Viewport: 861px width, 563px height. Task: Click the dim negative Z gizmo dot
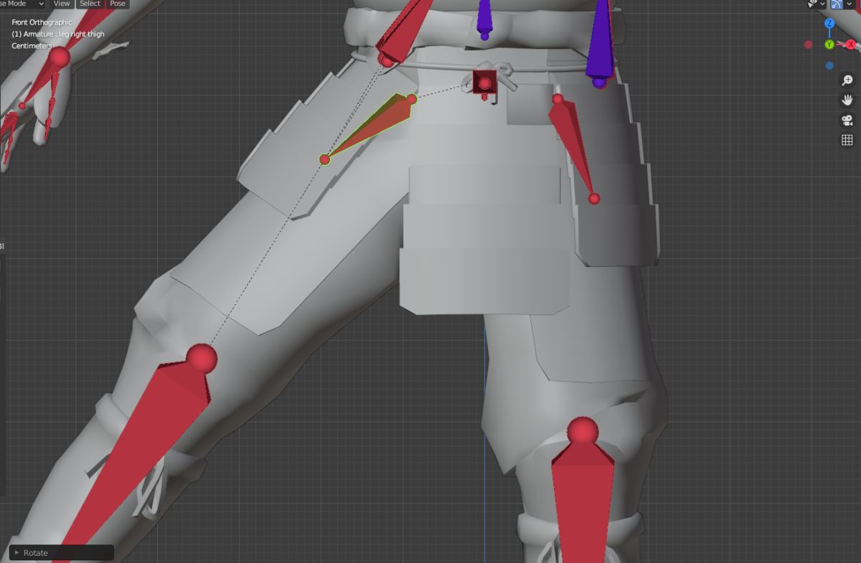[829, 65]
